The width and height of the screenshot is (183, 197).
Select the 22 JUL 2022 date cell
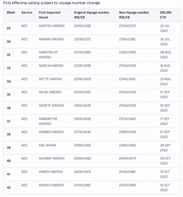point(165,28)
